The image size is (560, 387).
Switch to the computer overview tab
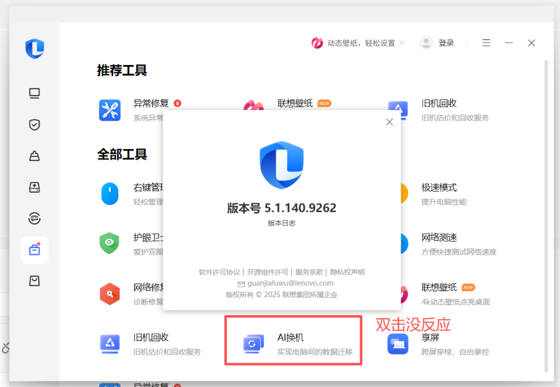35,93
